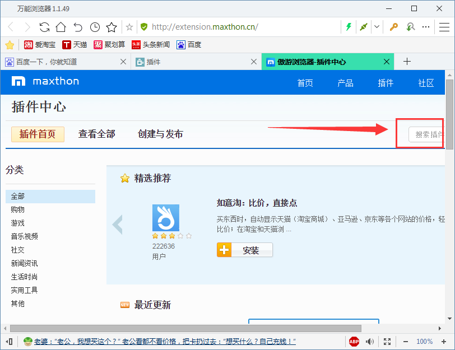
Task: Toggle fullscreen mode in the status bar
Action: [387, 341]
